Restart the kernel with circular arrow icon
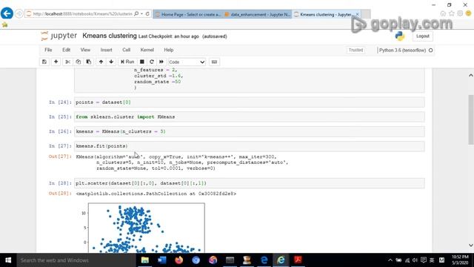 (152, 62)
